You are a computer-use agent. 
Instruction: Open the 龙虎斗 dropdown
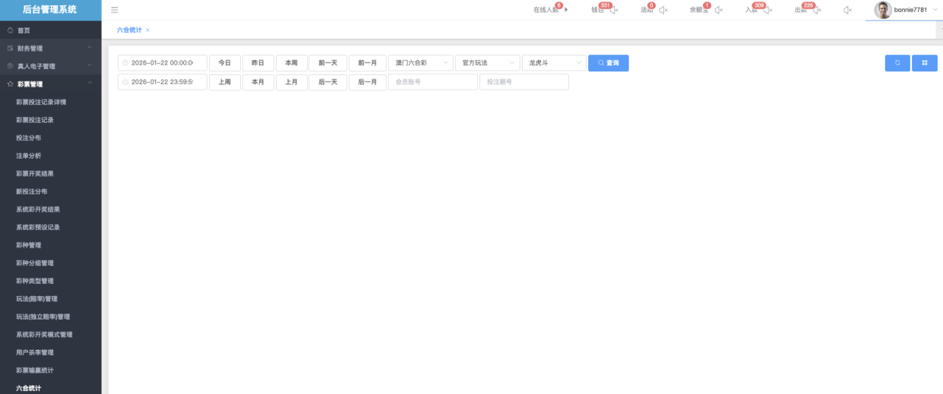554,63
